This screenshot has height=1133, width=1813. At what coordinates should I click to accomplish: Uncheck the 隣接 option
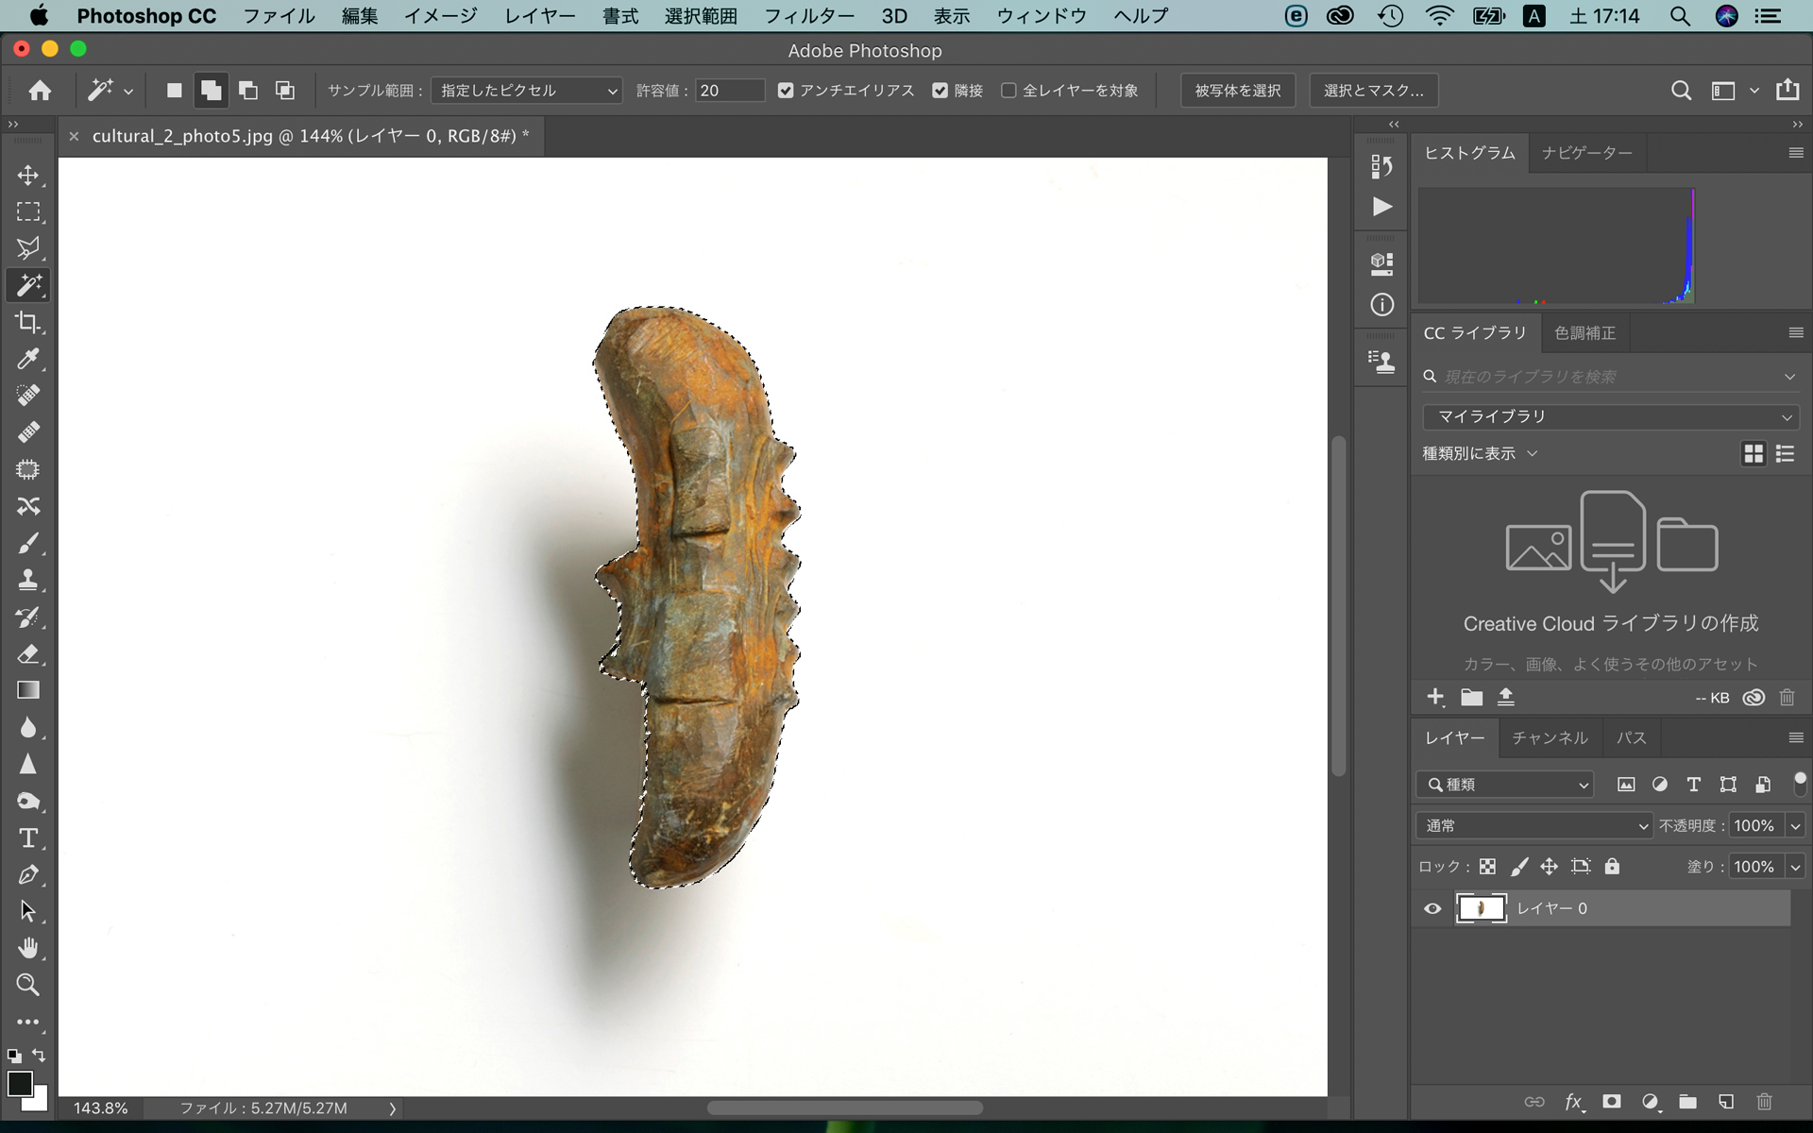[x=940, y=91]
